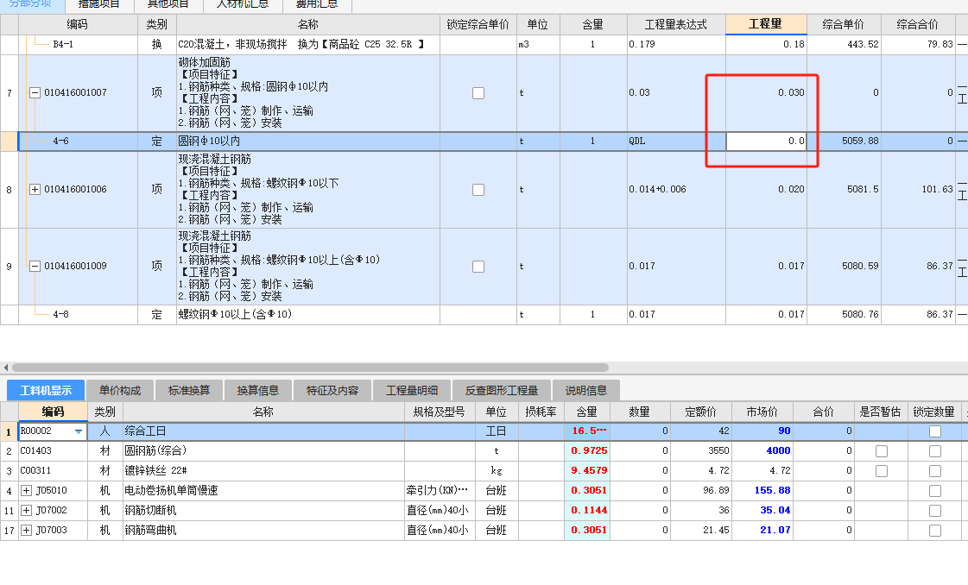Switch to the 其他项目 top tab
The height and width of the screenshot is (585, 968).
coord(168,5)
